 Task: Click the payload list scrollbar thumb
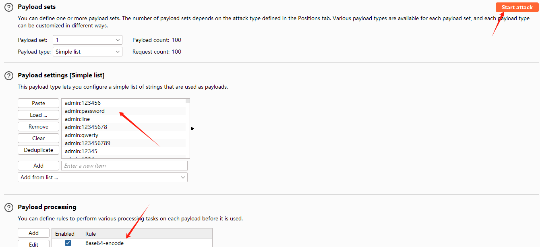(x=188, y=101)
